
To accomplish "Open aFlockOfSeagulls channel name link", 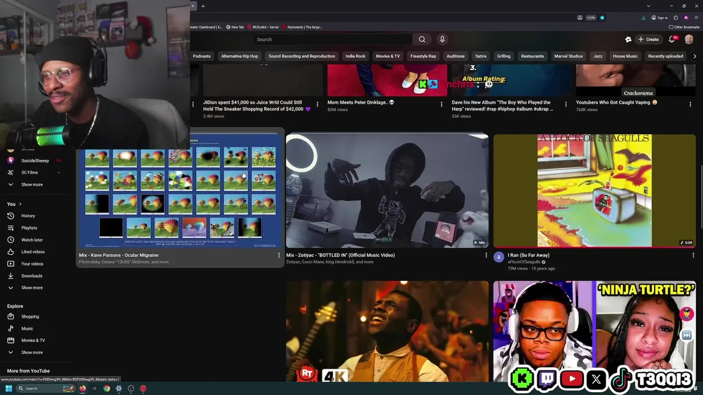I will 524,262.
